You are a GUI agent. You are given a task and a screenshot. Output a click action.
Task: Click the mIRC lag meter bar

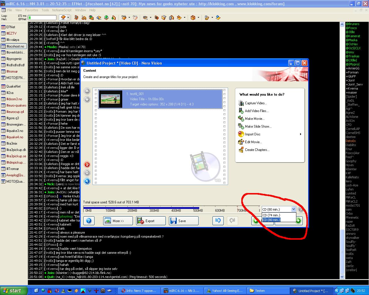(x=42, y=18)
